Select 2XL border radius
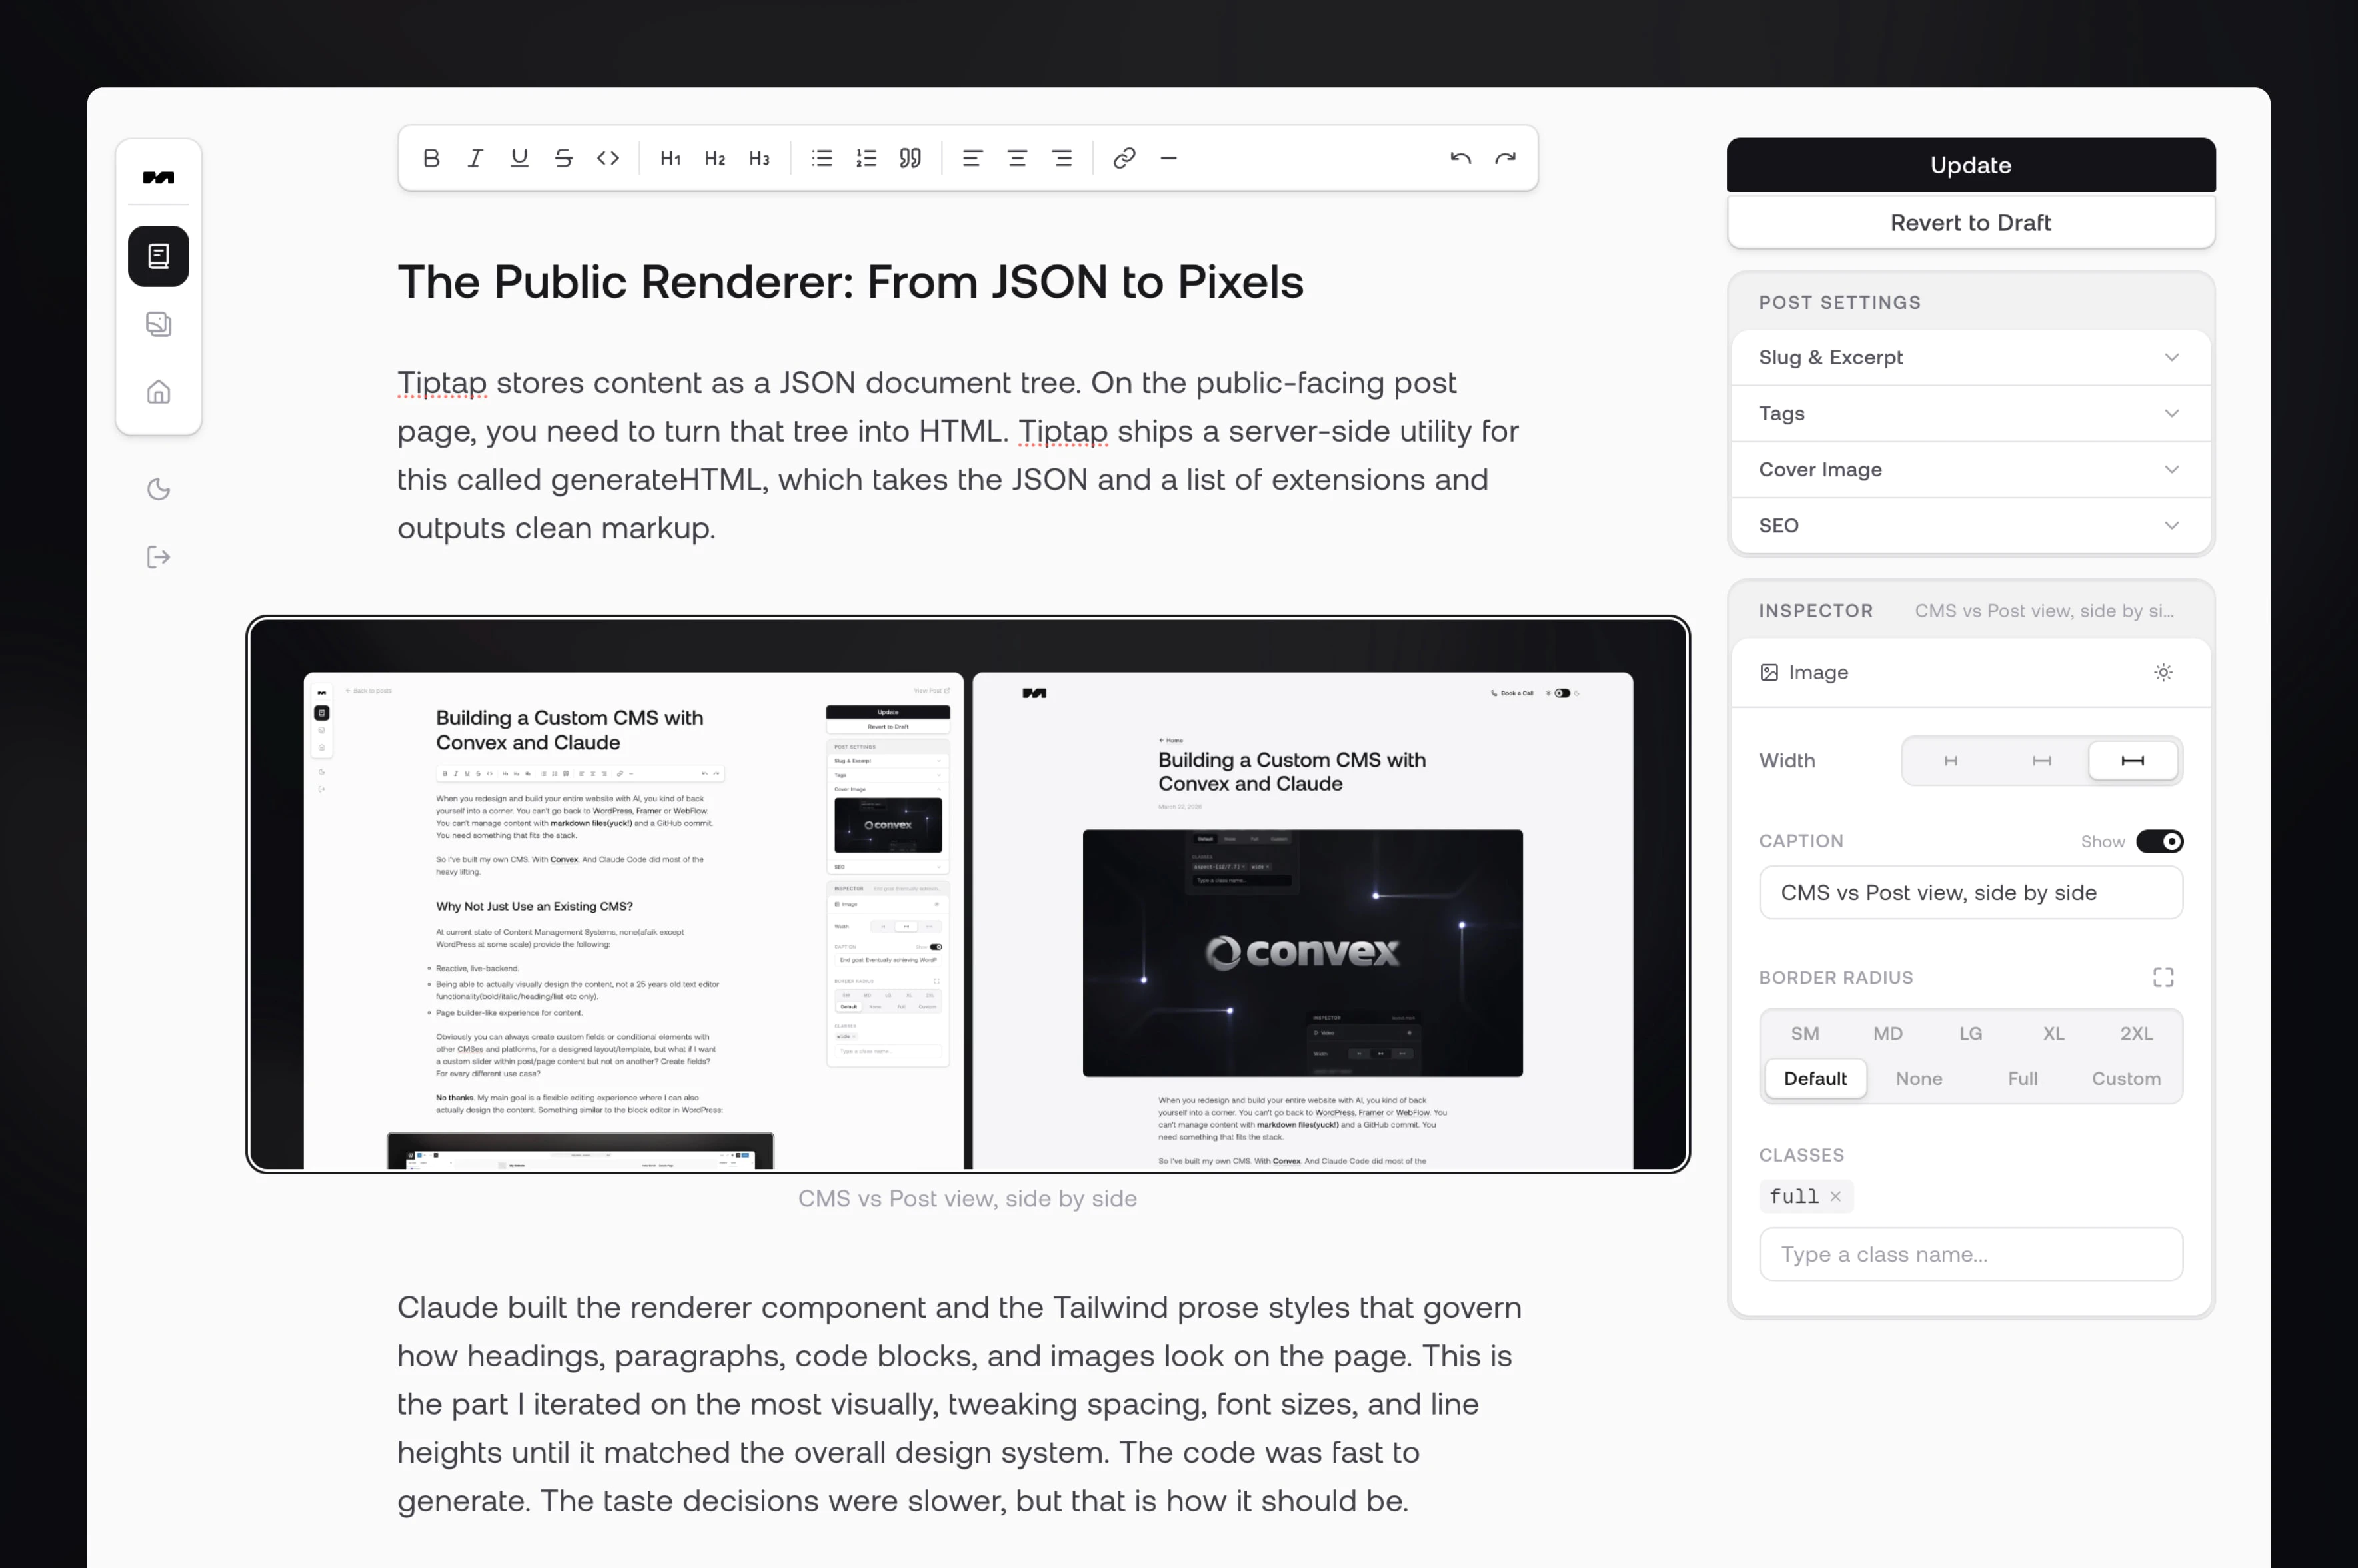The image size is (2358, 1568). click(2136, 1034)
